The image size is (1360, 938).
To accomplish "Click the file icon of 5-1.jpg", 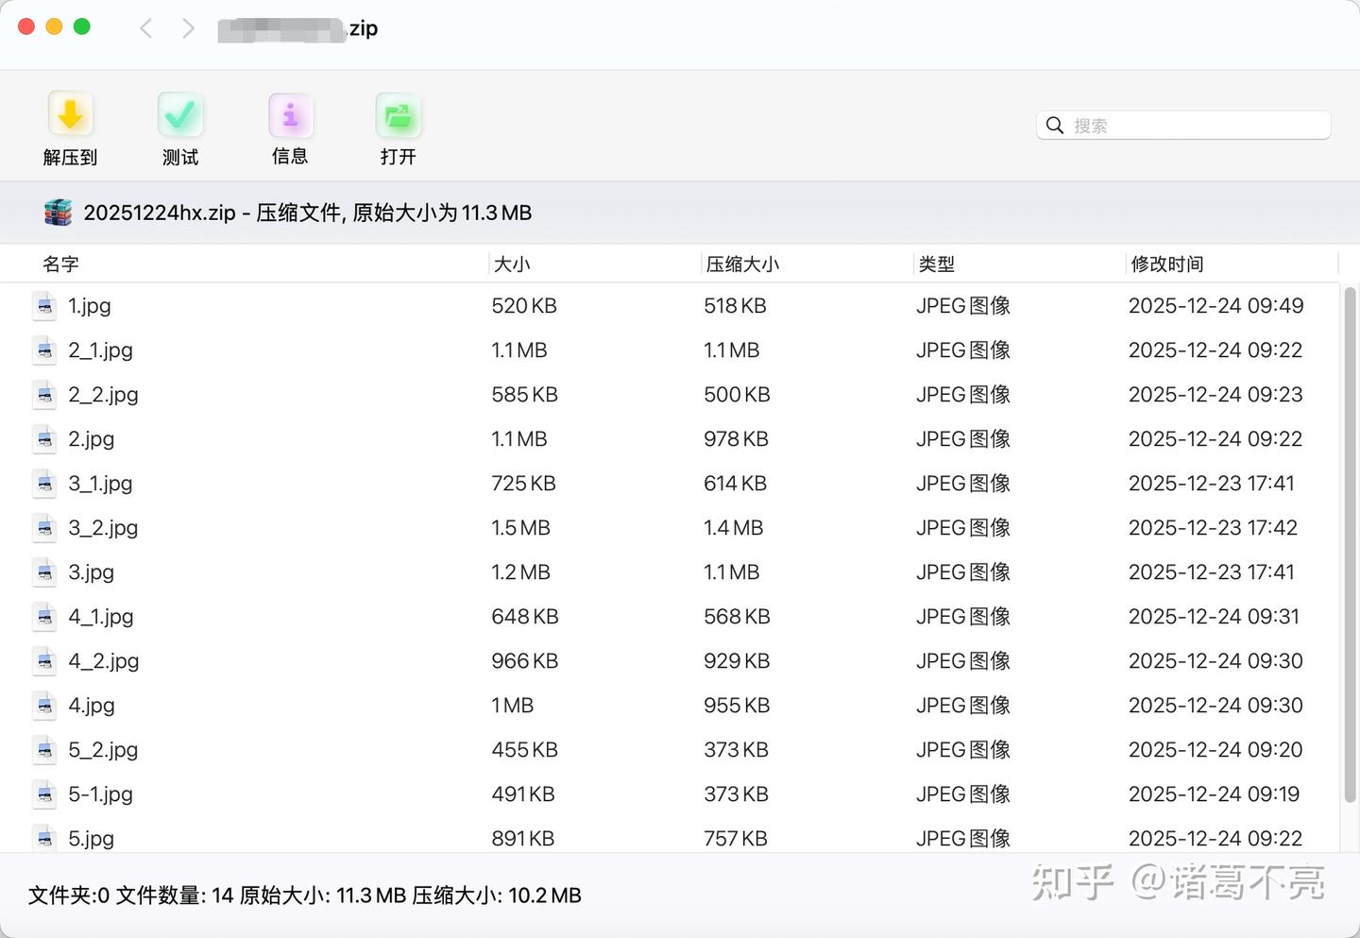I will click(x=44, y=794).
